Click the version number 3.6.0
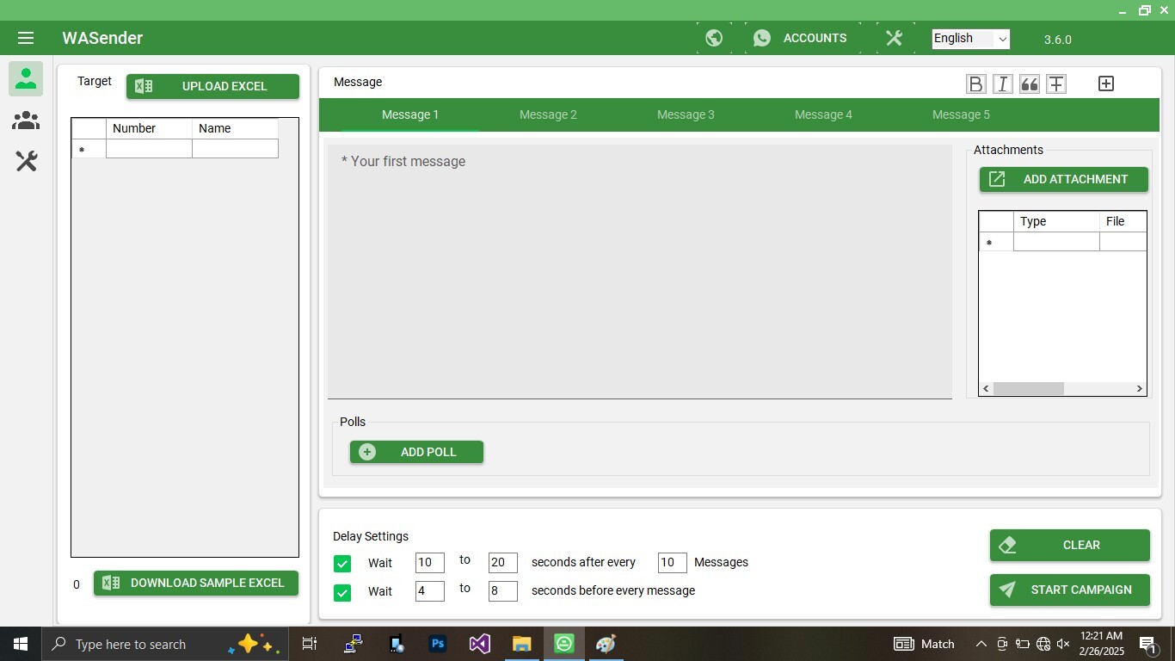This screenshot has width=1175, height=661. click(x=1058, y=40)
